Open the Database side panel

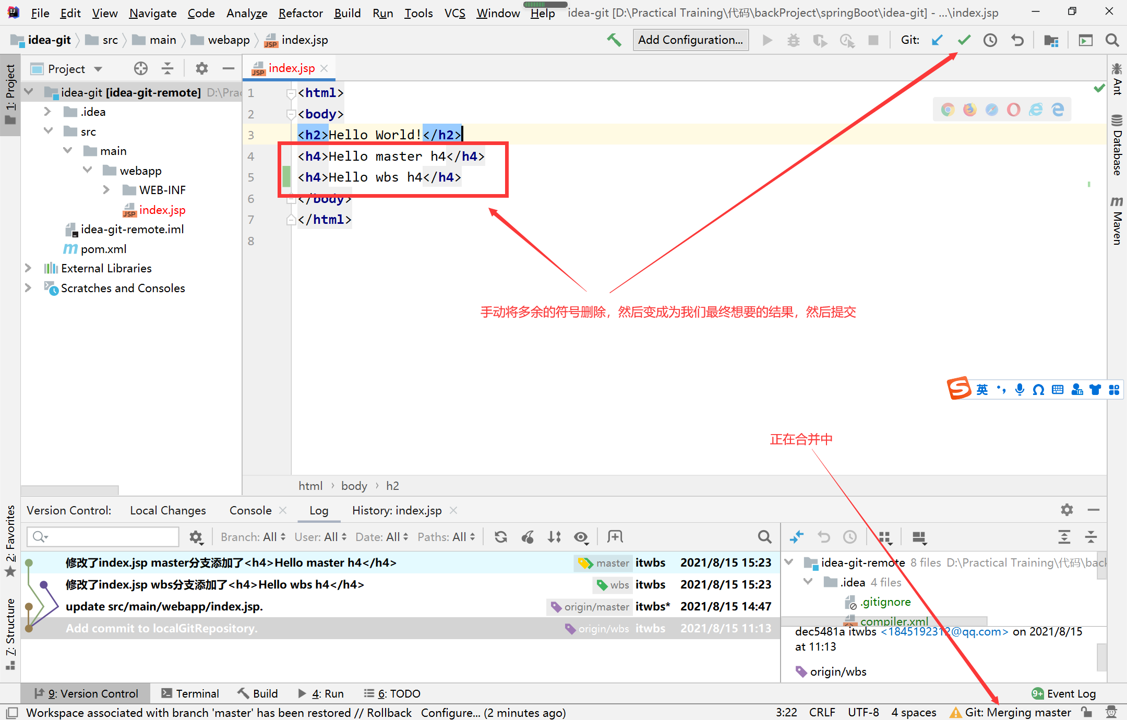[1117, 145]
